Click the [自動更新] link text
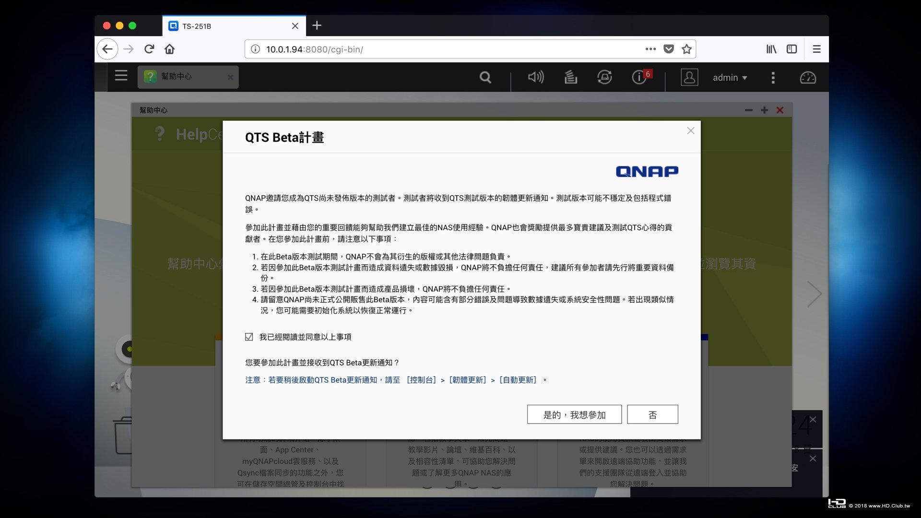921x518 pixels. pos(518,380)
